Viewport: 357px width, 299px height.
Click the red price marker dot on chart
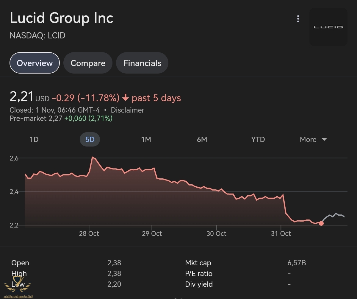point(321,223)
